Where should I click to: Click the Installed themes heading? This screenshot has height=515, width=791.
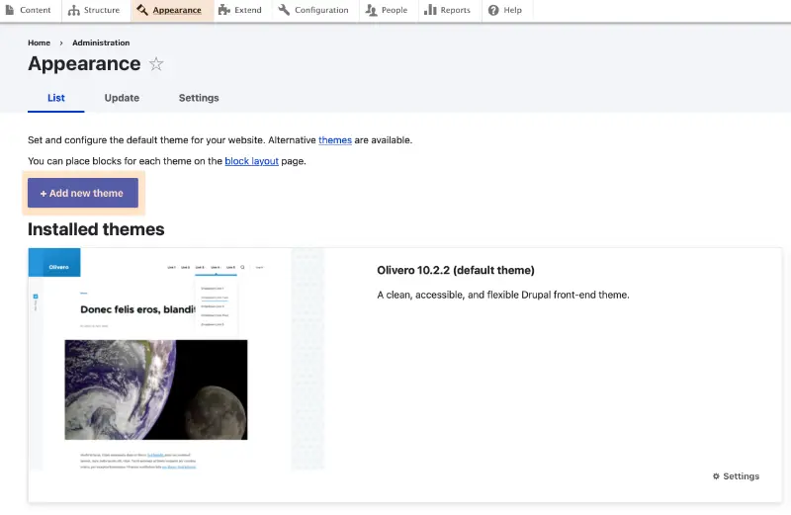point(96,229)
